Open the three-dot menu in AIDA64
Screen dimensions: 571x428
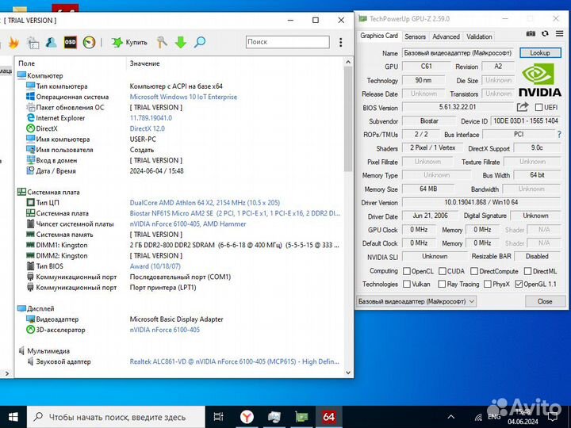click(x=341, y=42)
